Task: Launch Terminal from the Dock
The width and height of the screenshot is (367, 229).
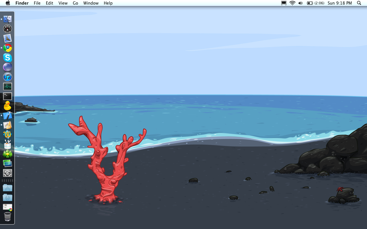Action: [7, 96]
